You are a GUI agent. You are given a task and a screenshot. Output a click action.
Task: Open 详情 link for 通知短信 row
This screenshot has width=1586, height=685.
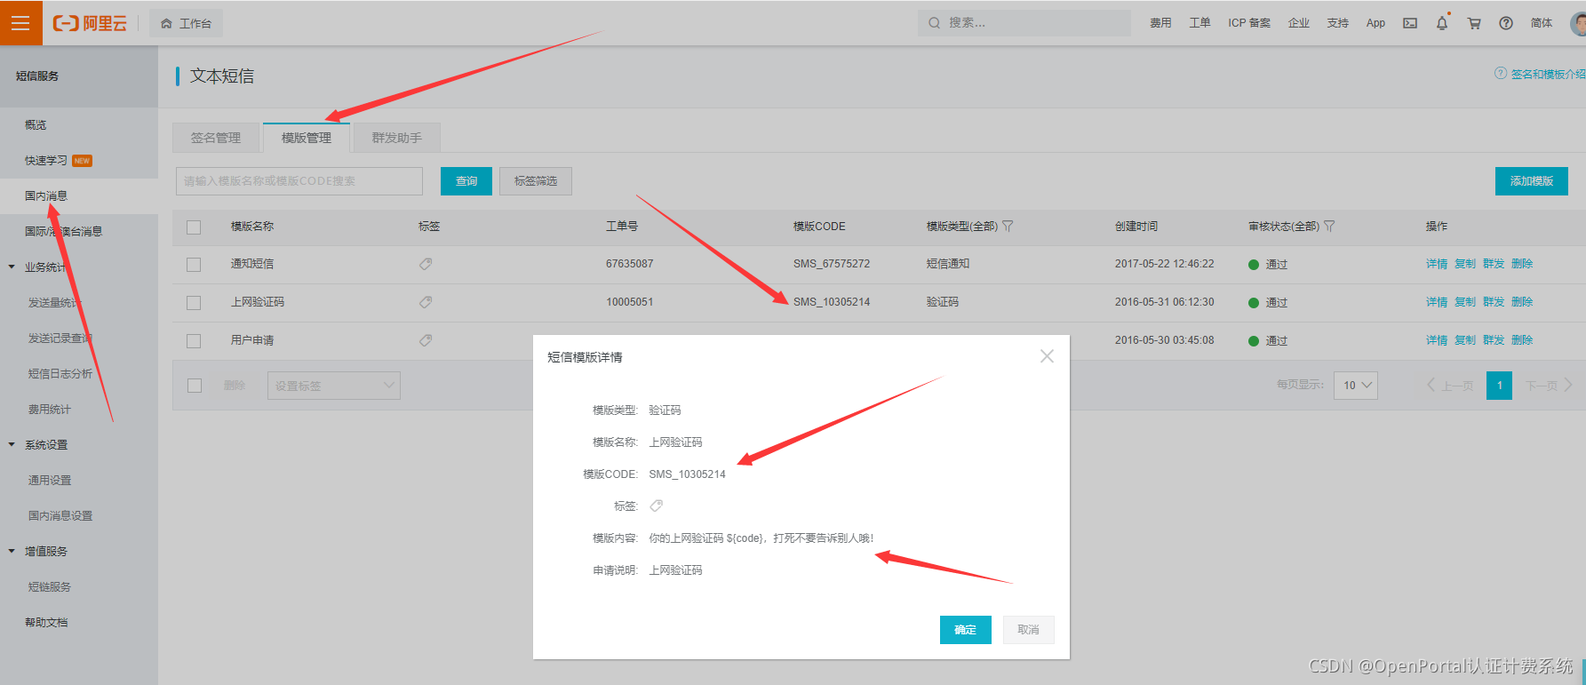pos(1437,264)
